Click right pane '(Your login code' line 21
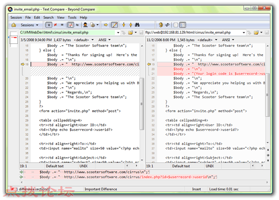 [x=211, y=74]
